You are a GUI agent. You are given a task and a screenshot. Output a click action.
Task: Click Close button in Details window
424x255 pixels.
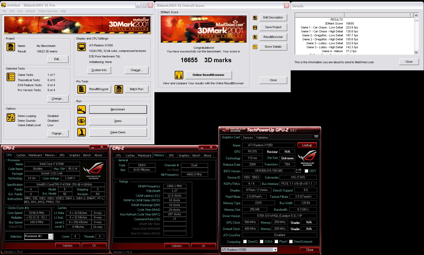[409, 62]
